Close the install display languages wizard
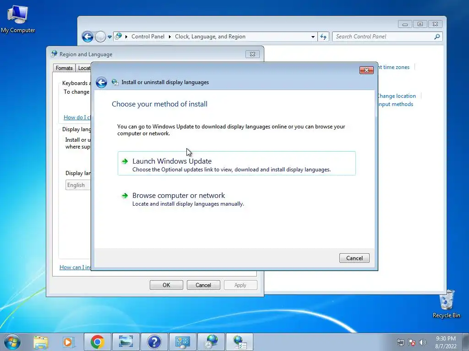This screenshot has height=351, width=469. click(x=366, y=70)
